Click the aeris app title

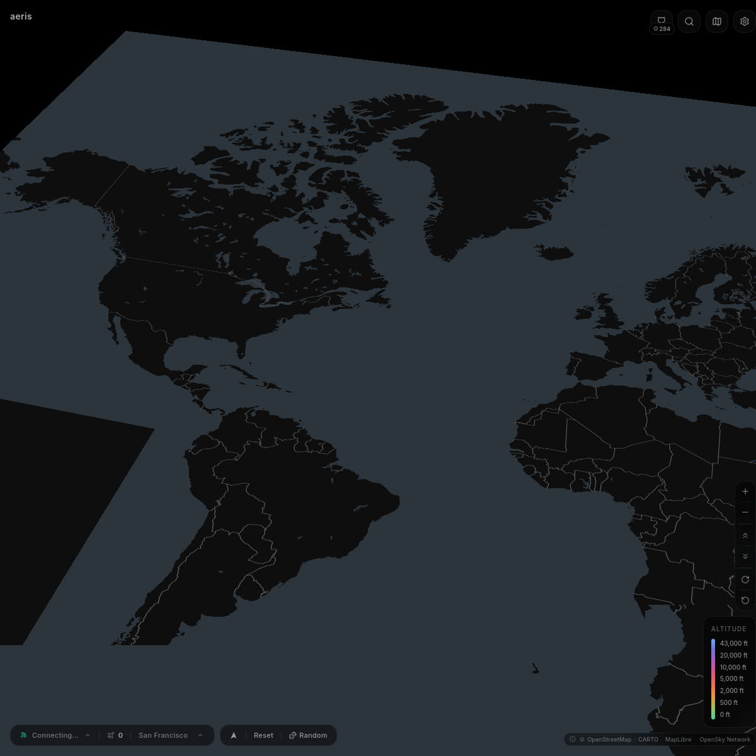point(21,16)
